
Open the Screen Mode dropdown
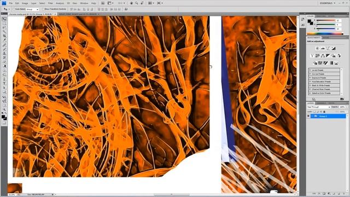[160, 3]
